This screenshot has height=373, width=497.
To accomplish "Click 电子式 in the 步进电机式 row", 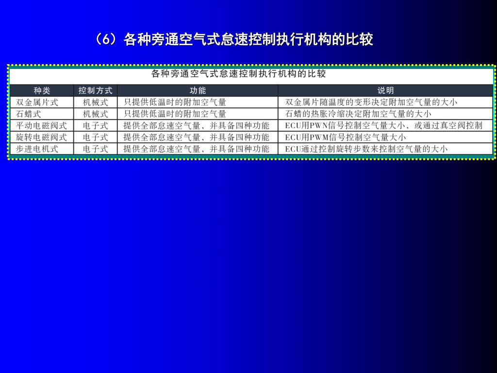I will (x=96, y=149).
